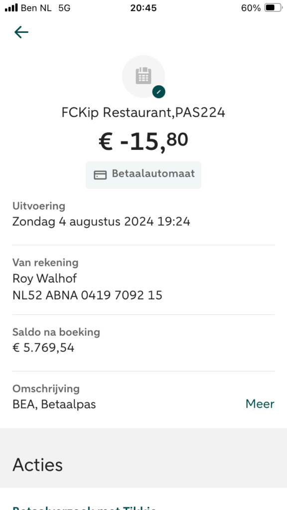Tap the gray transaction category icon

pyautogui.click(x=143, y=76)
